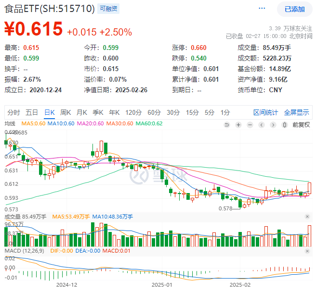
Task: Open the 月K chart tab
Action: click(82, 112)
